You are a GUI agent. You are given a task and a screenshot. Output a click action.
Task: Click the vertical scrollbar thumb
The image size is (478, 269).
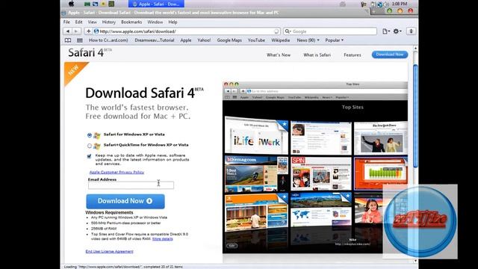pos(415,116)
